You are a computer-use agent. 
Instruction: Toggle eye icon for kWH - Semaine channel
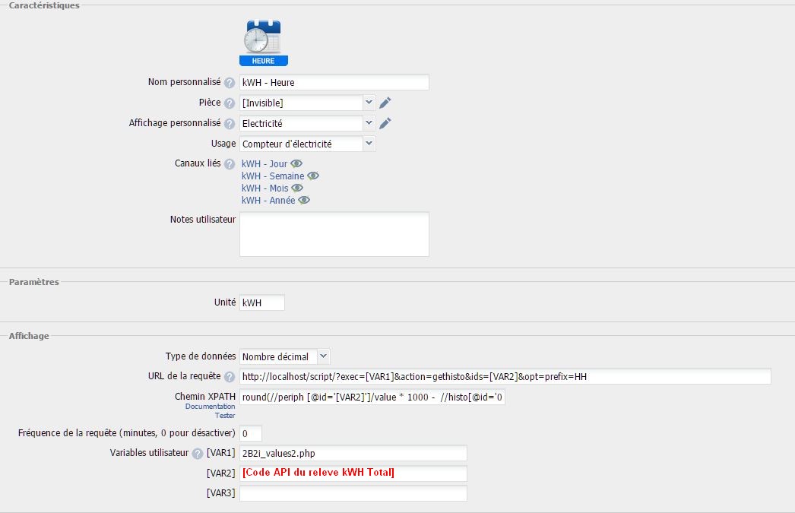[313, 176]
